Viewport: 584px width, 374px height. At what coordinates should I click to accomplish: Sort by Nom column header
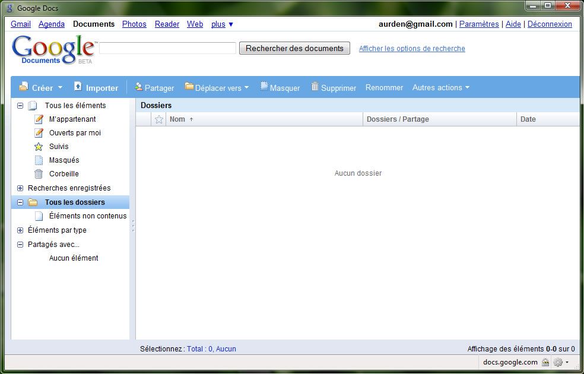click(177, 119)
